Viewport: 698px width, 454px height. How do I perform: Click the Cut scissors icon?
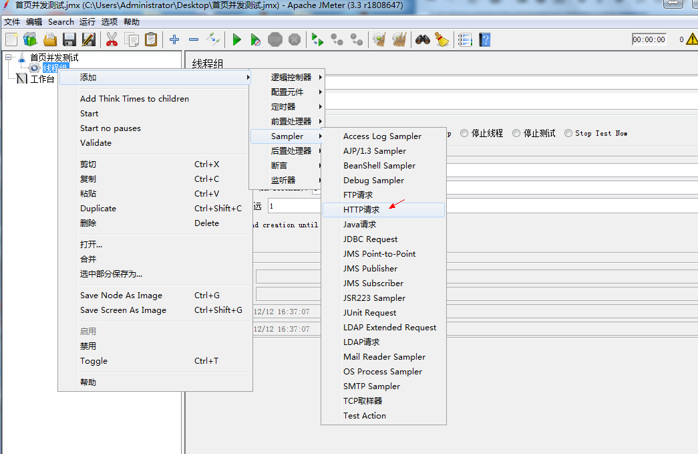click(x=112, y=39)
